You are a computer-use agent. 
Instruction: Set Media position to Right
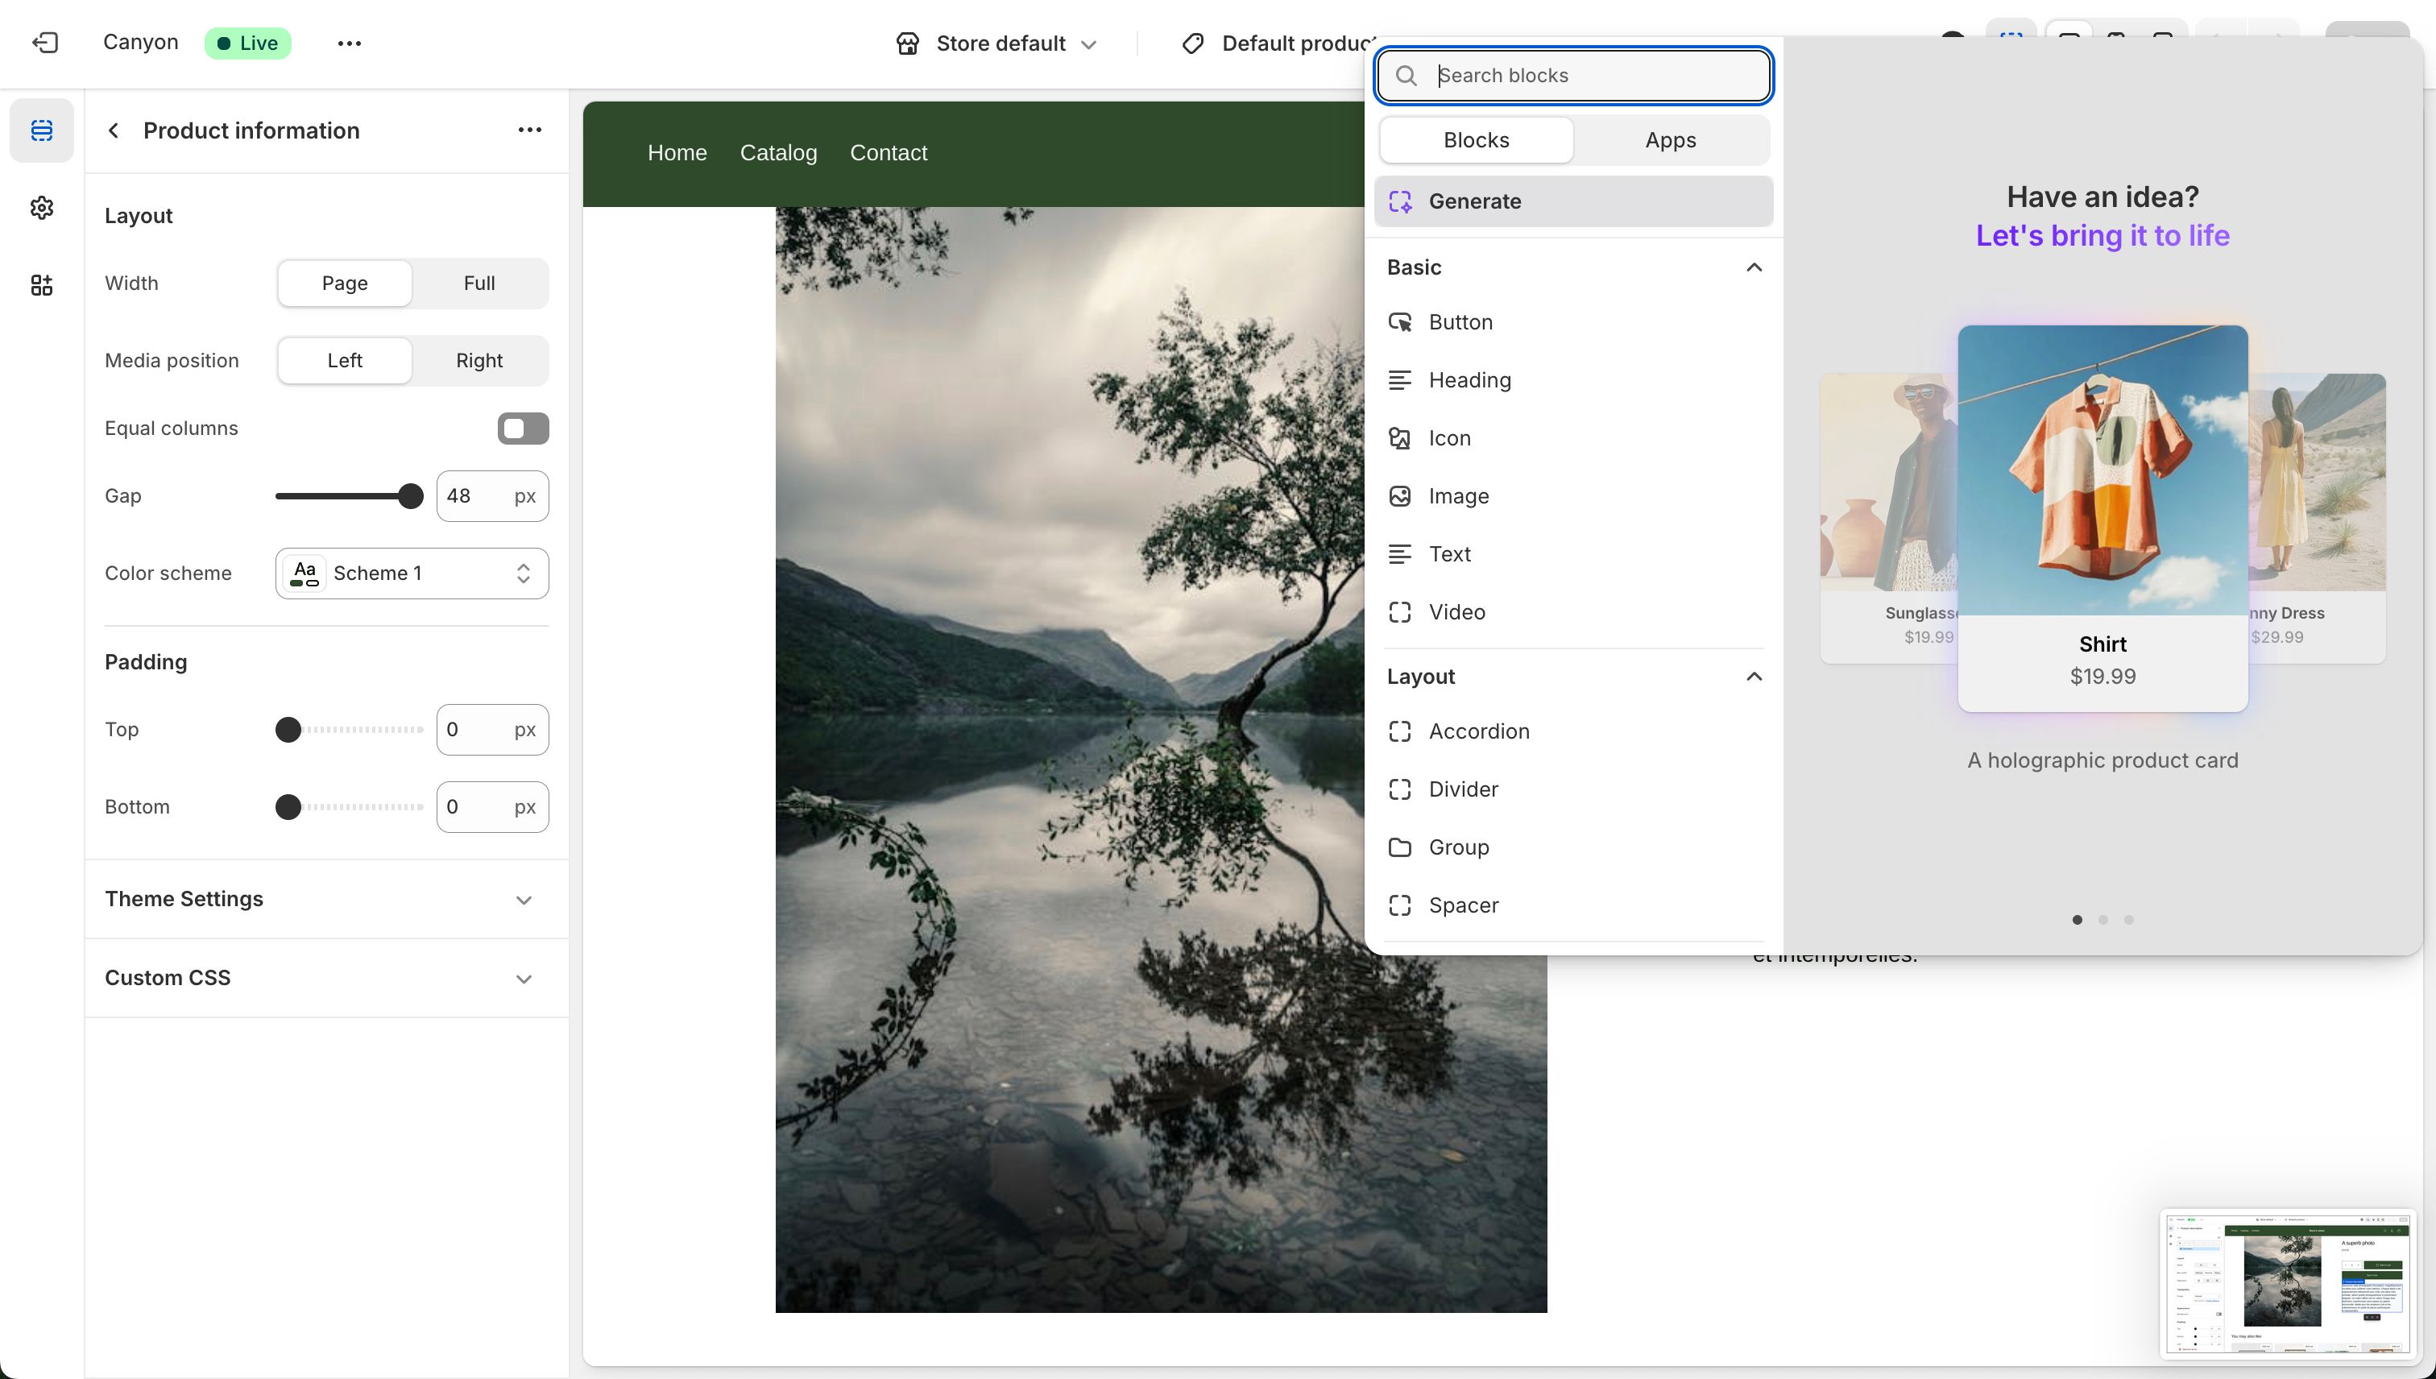coord(479,361)
